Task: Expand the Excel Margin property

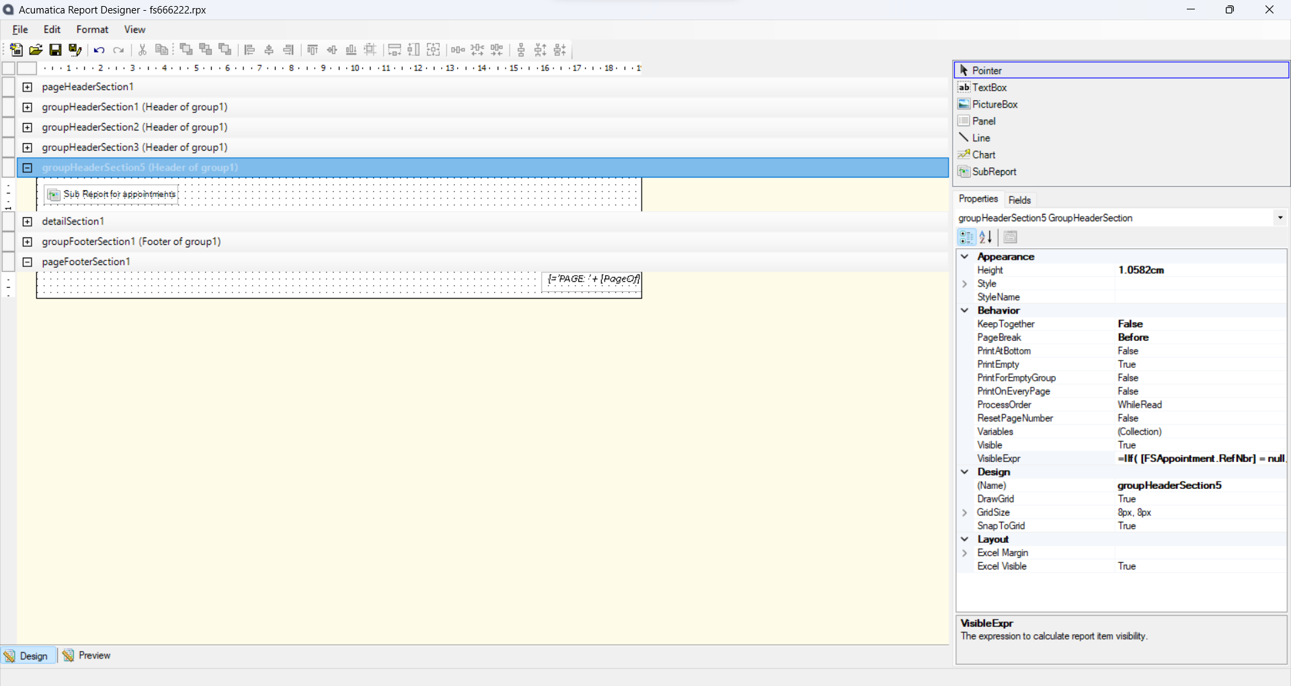Action: click(x=965, y=553)
